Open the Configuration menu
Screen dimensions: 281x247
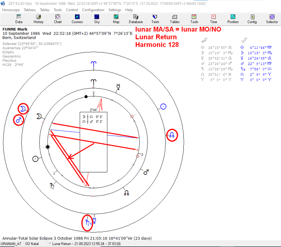click(x=93, y=10)
